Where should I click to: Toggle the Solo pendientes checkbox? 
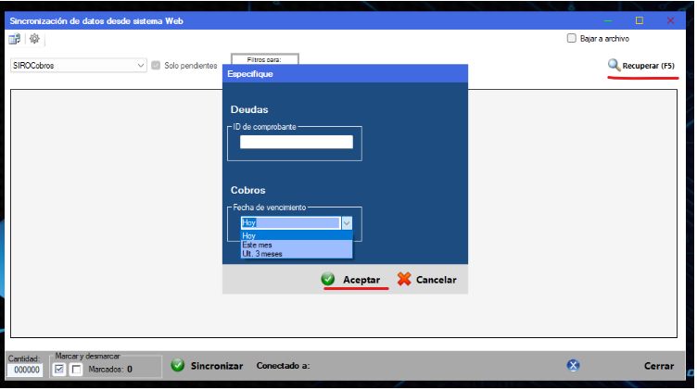(x=156, y=65)
